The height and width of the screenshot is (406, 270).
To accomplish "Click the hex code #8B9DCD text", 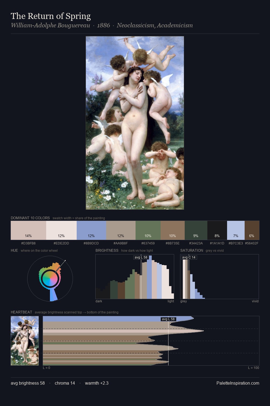I will pos(91,243).
